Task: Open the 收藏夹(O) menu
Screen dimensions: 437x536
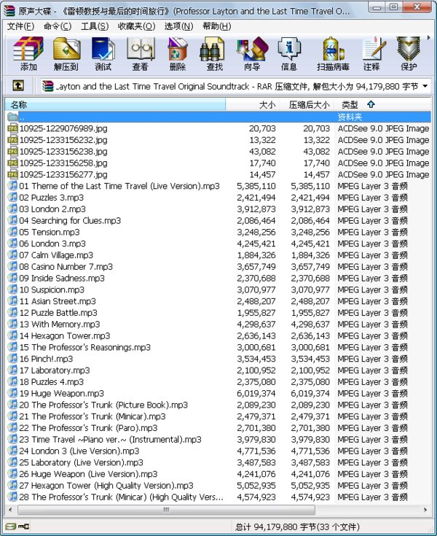Action: (x=137, y=26)
